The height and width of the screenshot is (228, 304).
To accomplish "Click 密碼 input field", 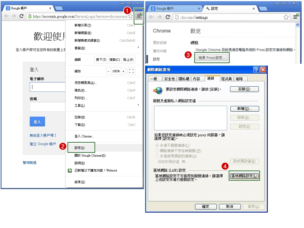I will (x=48, y=107).
